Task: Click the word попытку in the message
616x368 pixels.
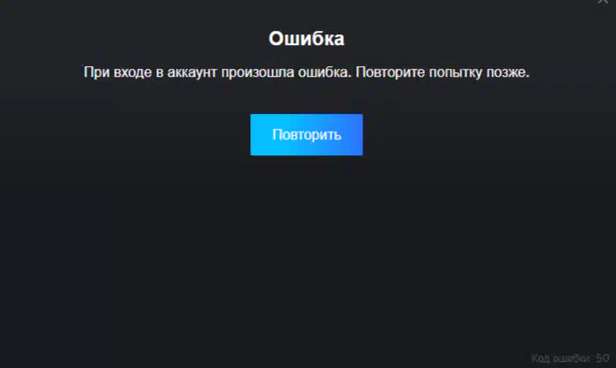Action: point(456,72)
